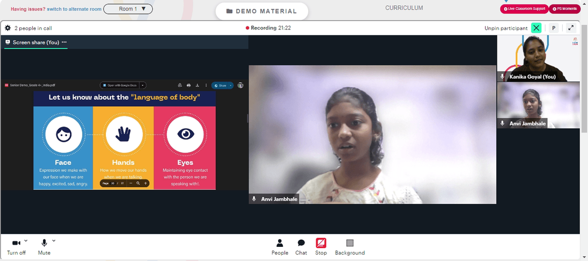Click the Face icon on the slide
588x261 pixels.
pyautogui.click(x=64, y=134)
